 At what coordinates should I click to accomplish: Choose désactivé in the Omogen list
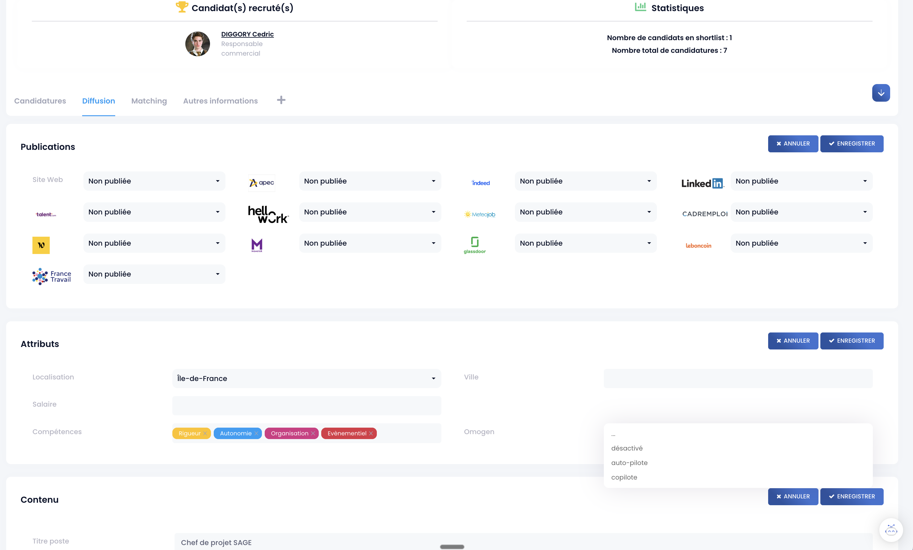[x=738, y=448]
